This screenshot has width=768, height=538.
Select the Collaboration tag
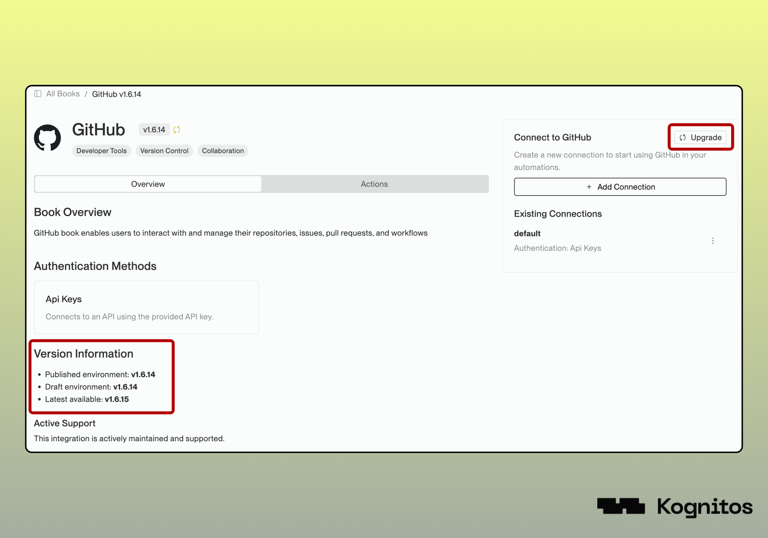[x=223, y=151]
